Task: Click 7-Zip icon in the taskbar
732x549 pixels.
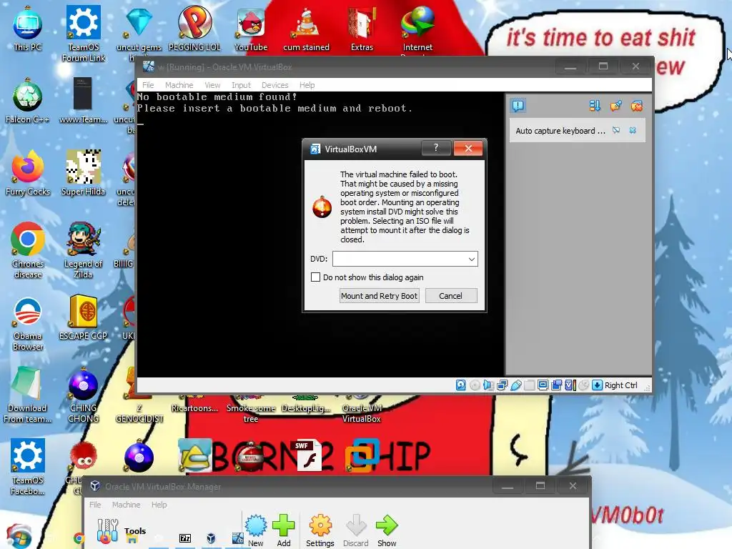Action: coord(185,538)
